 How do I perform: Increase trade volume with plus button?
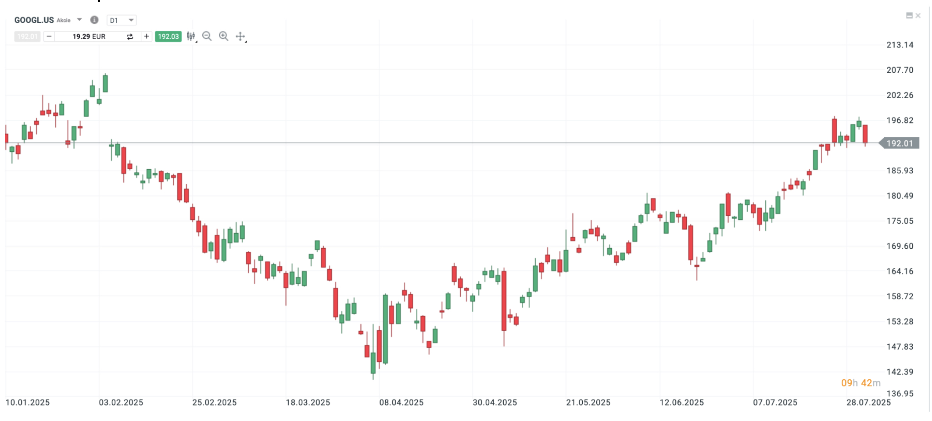[147, 36]
